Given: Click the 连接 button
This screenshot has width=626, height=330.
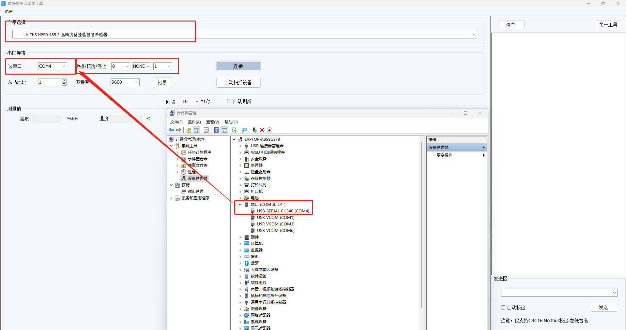Looking at the screenshot, I should 238,66.
